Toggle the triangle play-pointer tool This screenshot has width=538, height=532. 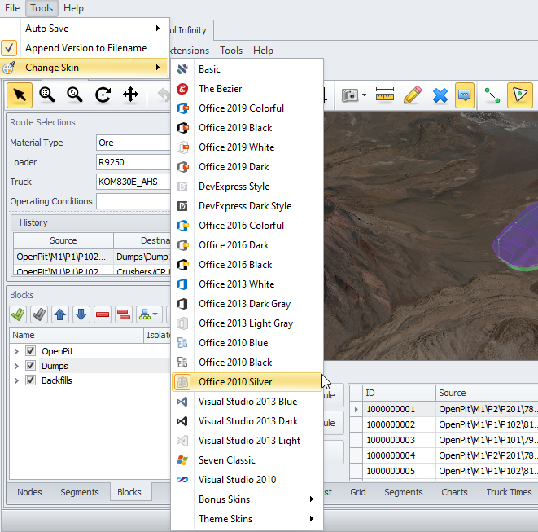(x=520, y=95)
